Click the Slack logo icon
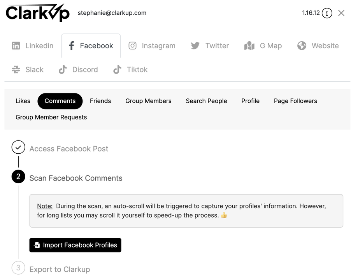Image resolution: width=358 pixels, height=279 pixels. coord(16,70)
